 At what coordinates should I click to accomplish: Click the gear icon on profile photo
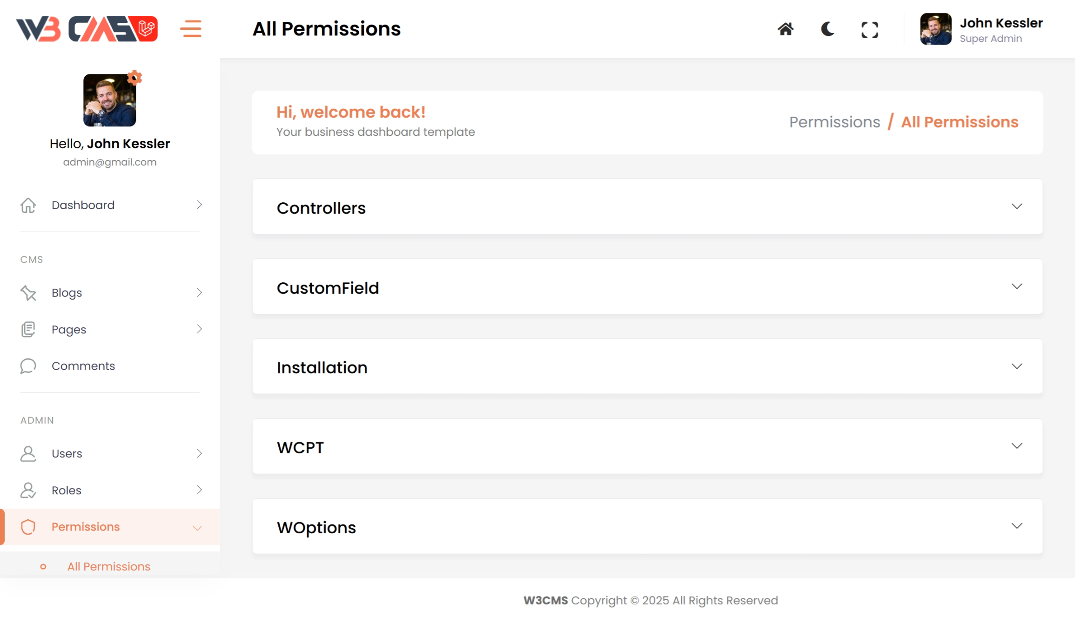click(134, 78)
